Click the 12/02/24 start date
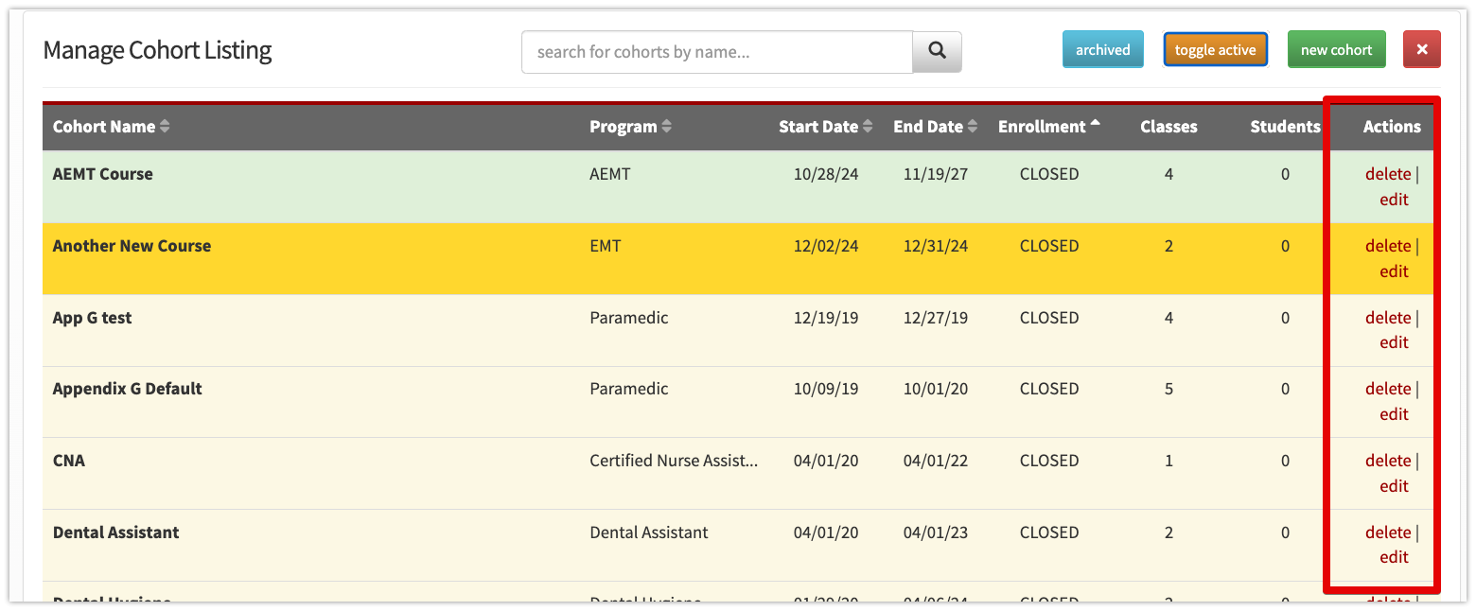This screenshot has width=1476, height=611. pos(826,246)
